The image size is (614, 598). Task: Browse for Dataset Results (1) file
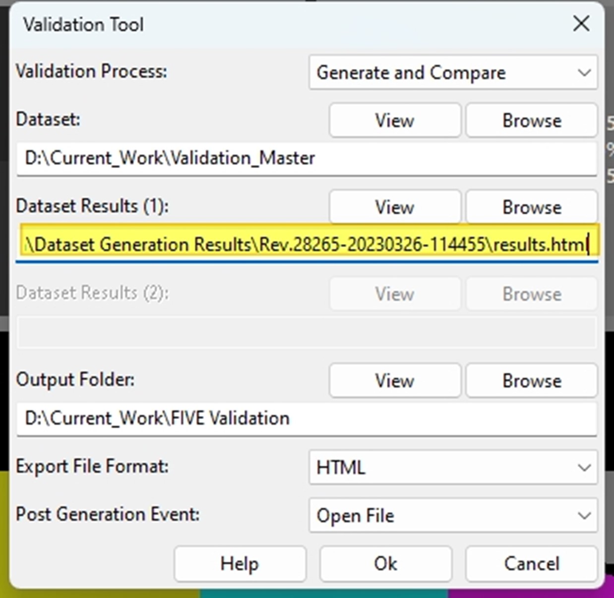(531, 207)
